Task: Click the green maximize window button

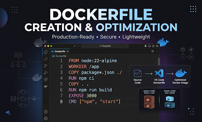Action: (51, 46)
